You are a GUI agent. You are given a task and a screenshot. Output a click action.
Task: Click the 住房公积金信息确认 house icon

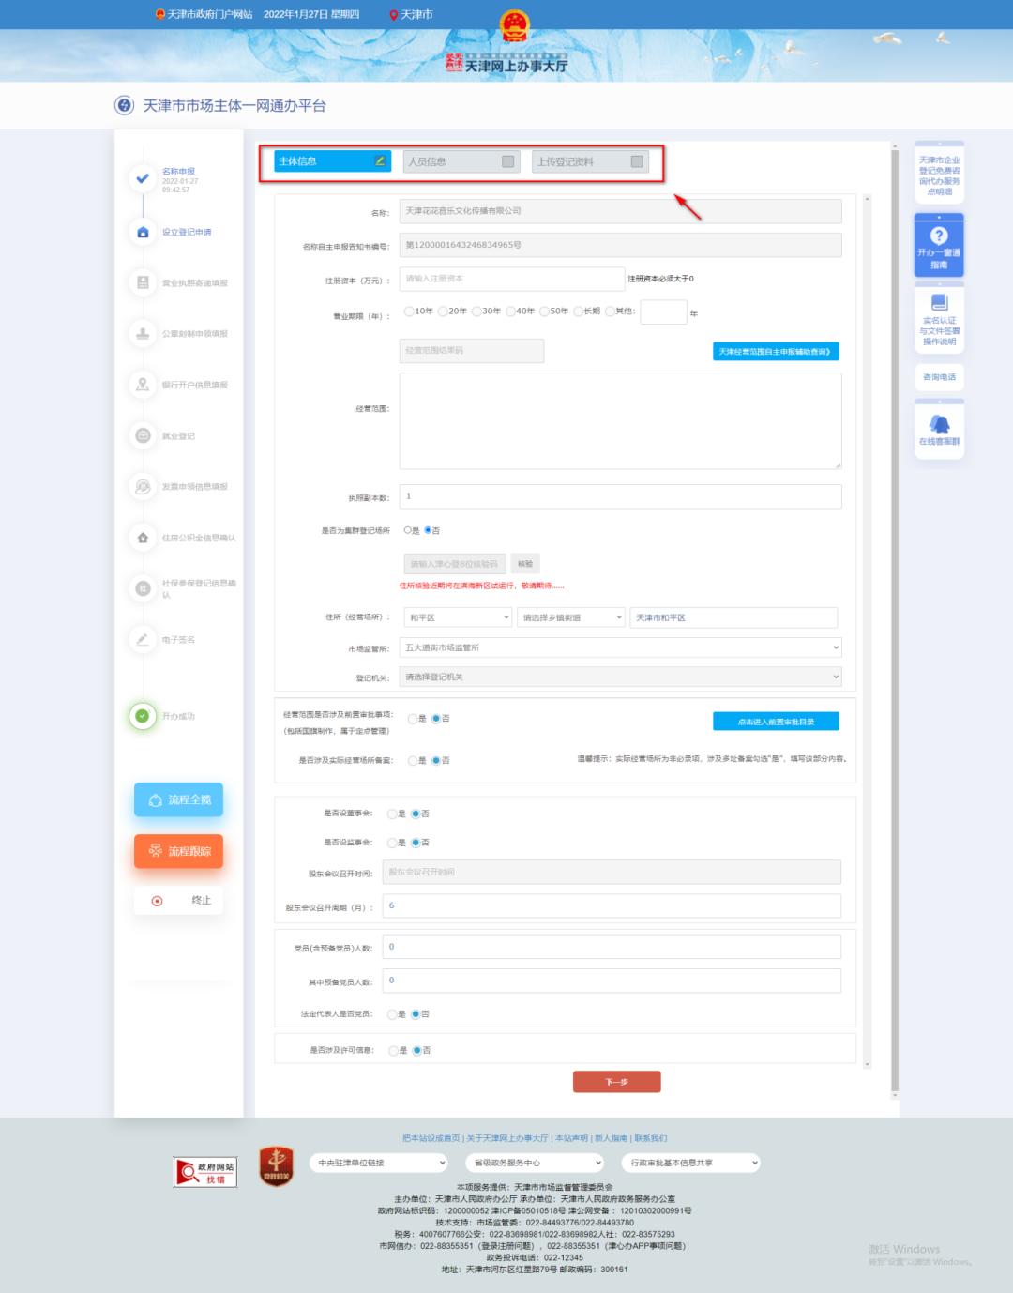click(x=143, y=538)
